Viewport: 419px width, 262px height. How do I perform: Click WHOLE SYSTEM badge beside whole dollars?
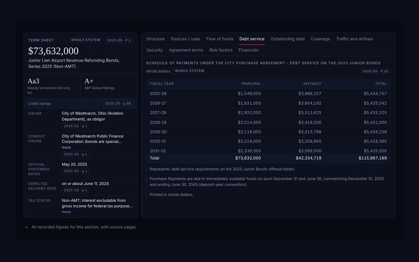point(189,71)
